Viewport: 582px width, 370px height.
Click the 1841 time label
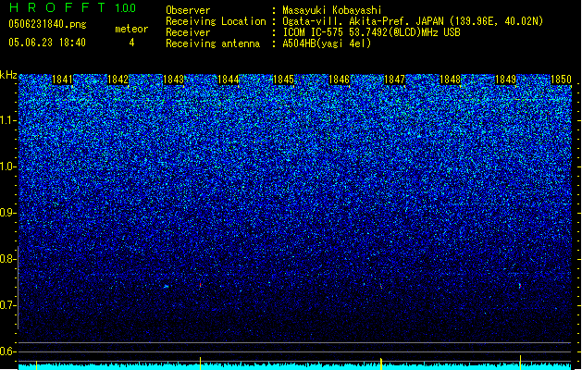62,80
